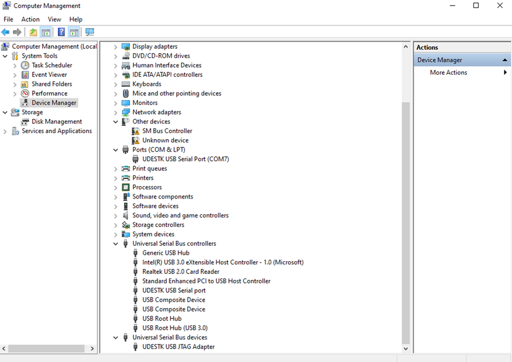The width and height of the screenshot is (512, 362).
Task: Select the Computer Management (Local) root node
Action: (54, 47)
